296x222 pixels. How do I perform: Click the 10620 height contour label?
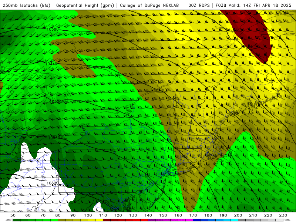53,183
